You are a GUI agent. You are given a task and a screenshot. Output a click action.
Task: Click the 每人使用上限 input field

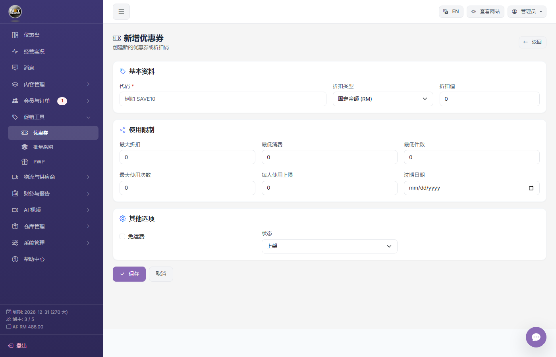pyautogui.click(x=330, y=188)
